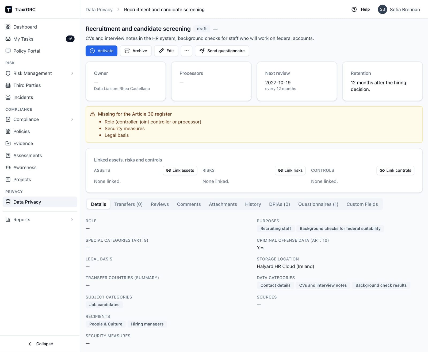Open Dashboard from the sidebar icon
428x352 pixels.
[x=8, y=27]
